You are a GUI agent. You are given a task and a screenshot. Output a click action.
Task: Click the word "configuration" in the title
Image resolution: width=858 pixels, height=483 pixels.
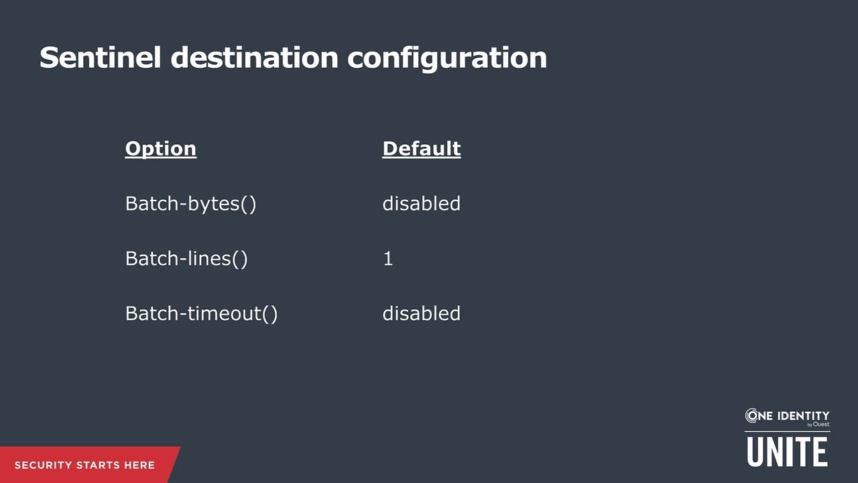pos(446,58)
